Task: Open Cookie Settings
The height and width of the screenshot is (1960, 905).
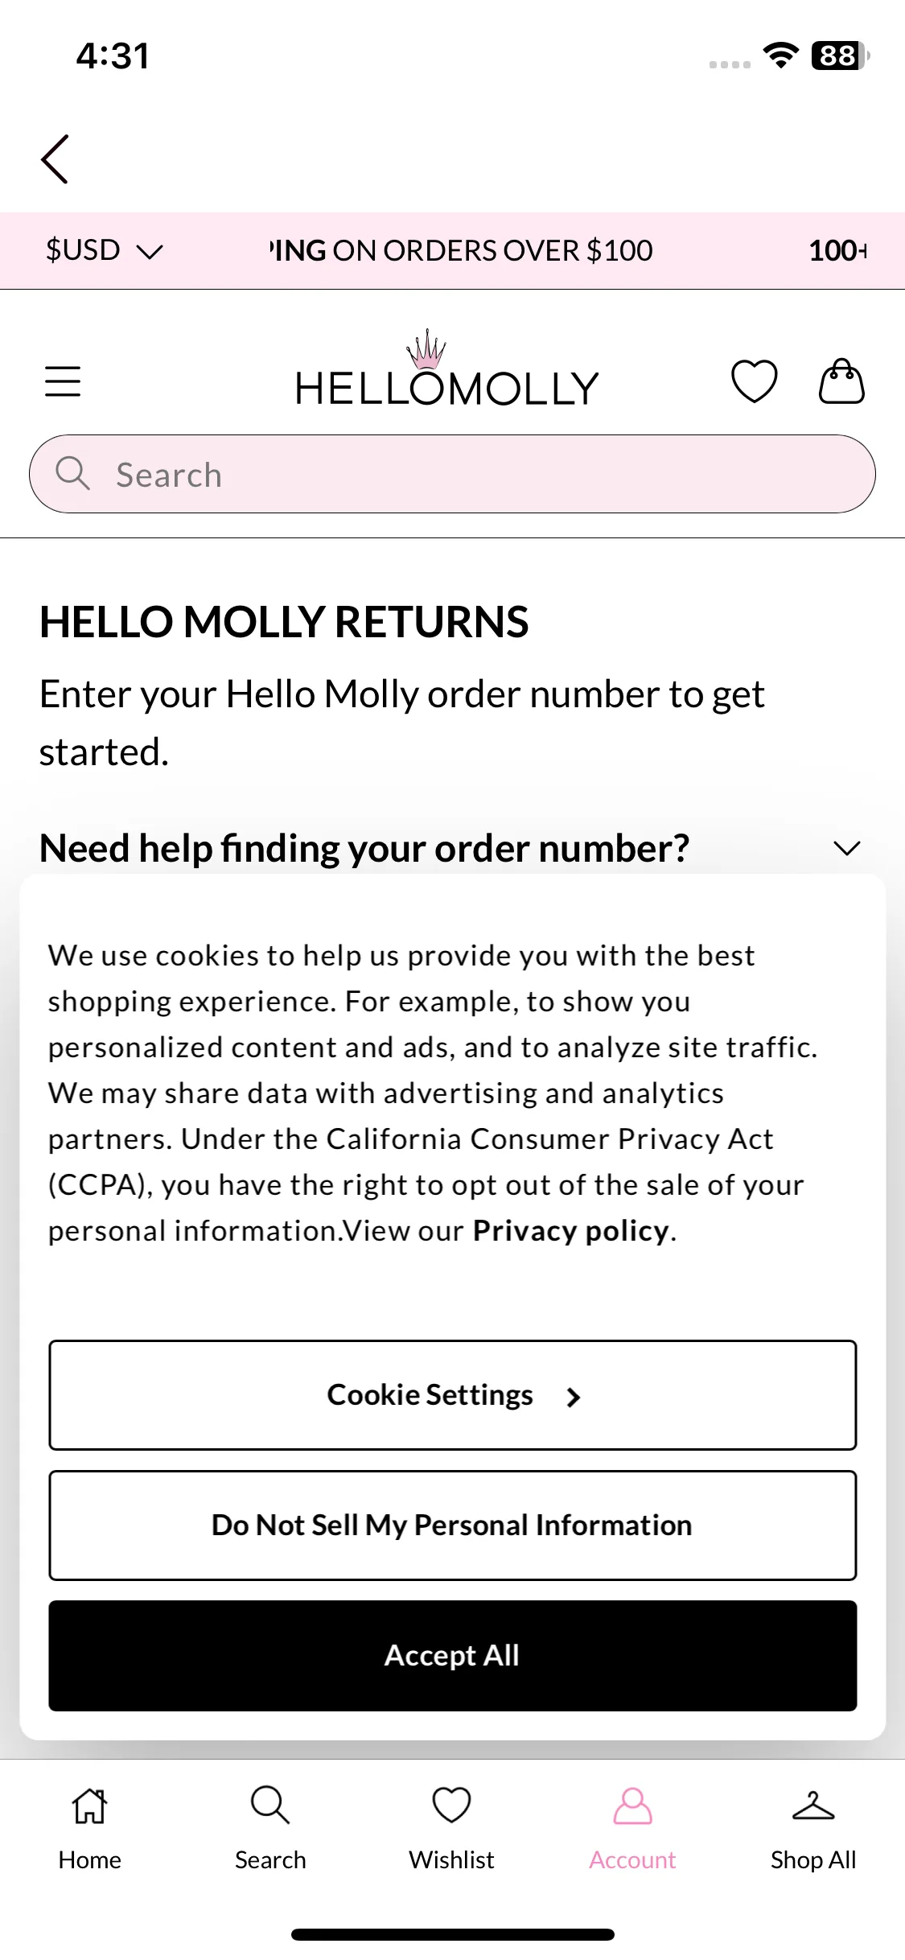Action: click(453, 1395)
